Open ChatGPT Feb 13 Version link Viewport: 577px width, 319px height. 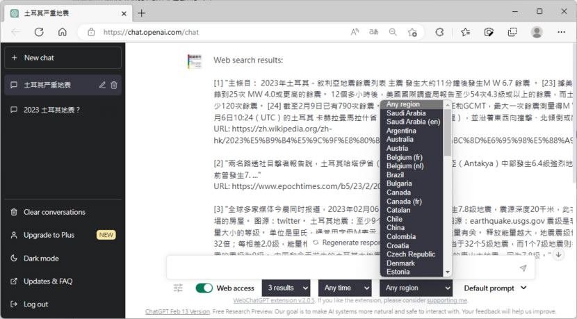(x=177, y=311)
